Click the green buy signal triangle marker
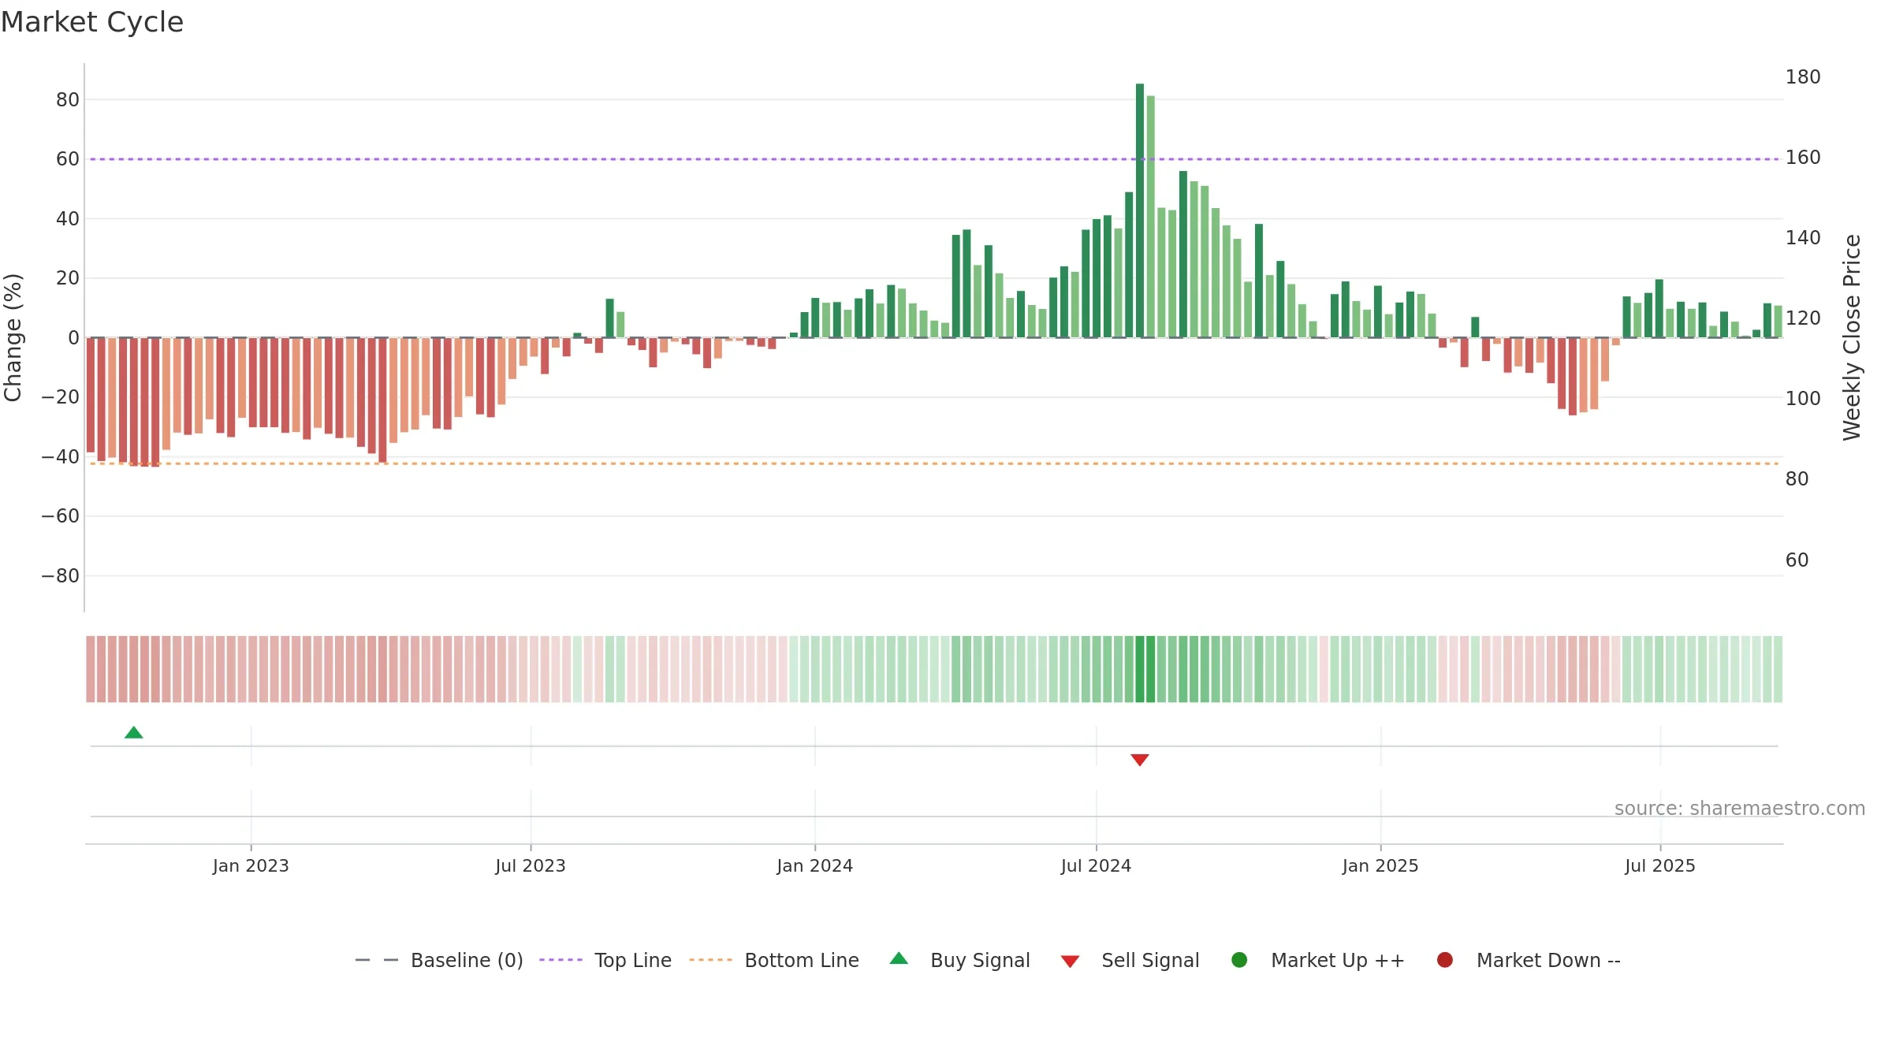The image size is (1892, 1064). [134, 733]
